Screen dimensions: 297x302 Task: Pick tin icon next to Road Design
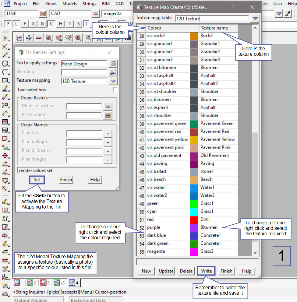(113, 64)
